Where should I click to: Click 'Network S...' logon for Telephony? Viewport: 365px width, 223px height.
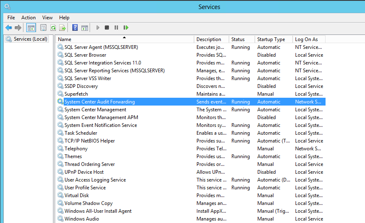coord(308,149)
